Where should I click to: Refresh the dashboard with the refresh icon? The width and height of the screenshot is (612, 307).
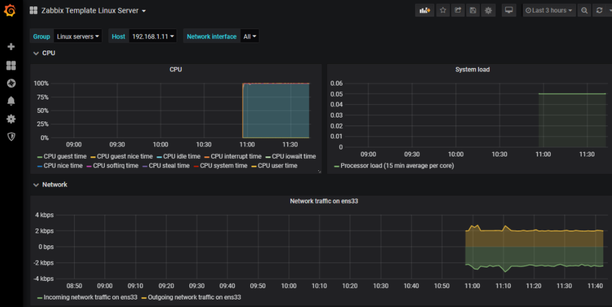point(600,10)
